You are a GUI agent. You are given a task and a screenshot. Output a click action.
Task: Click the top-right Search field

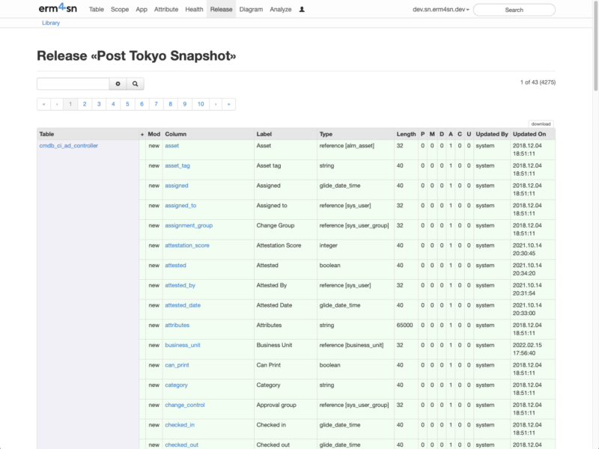[x=514, y=10]
